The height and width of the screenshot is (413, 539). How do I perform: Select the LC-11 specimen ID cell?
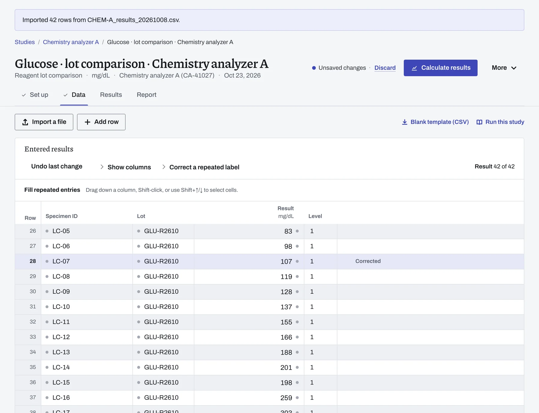(x=87, y=322)
